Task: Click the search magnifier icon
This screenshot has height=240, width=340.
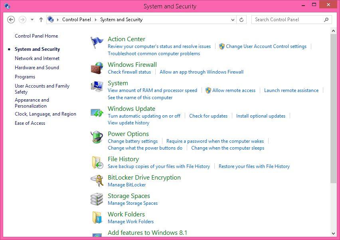Action: coord(326,20)
